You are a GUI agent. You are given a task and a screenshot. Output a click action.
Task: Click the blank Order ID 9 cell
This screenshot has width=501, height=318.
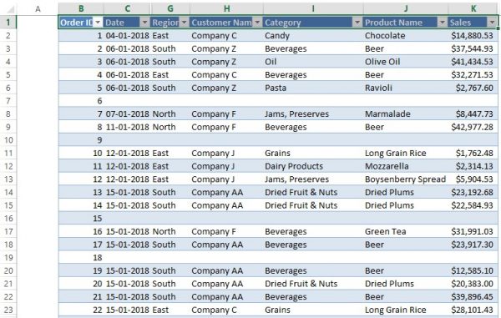click(x=81, y=140)
